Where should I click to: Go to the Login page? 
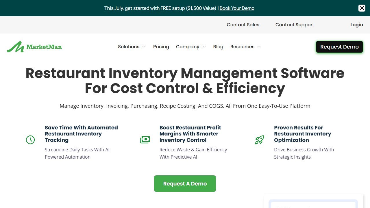coord(357,25)
